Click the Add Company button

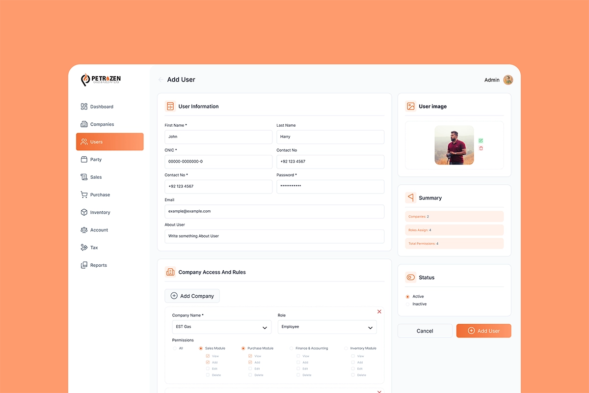tap(192, 295)
